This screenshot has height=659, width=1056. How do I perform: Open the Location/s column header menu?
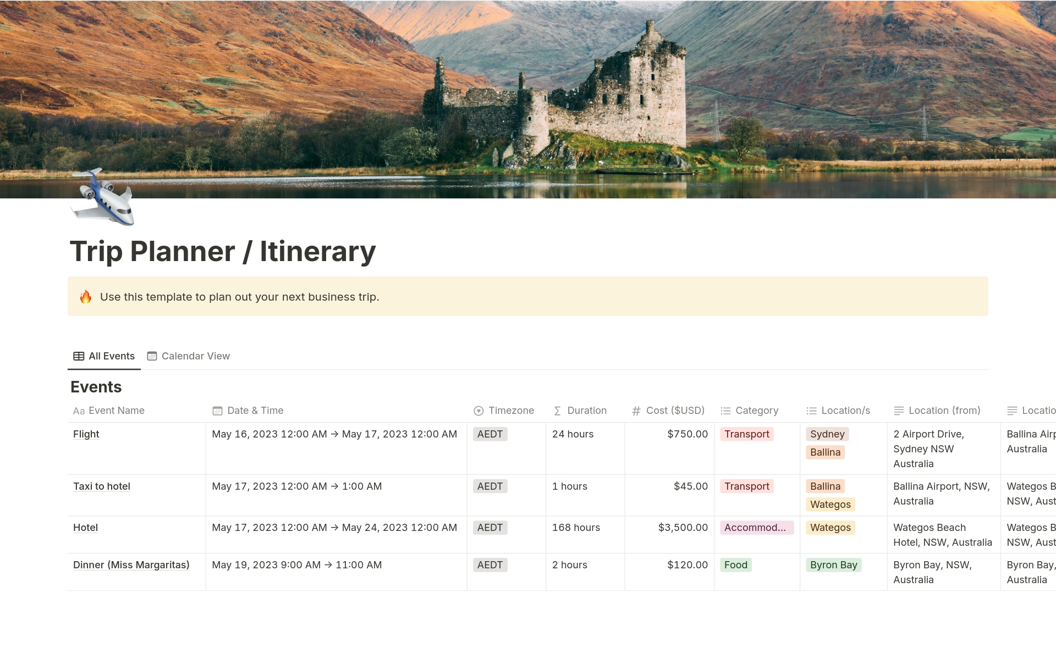(x=845, y=411)
